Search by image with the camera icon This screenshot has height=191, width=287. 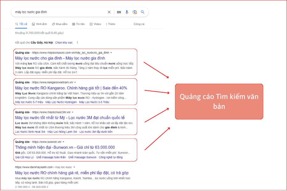coord(135,12)
